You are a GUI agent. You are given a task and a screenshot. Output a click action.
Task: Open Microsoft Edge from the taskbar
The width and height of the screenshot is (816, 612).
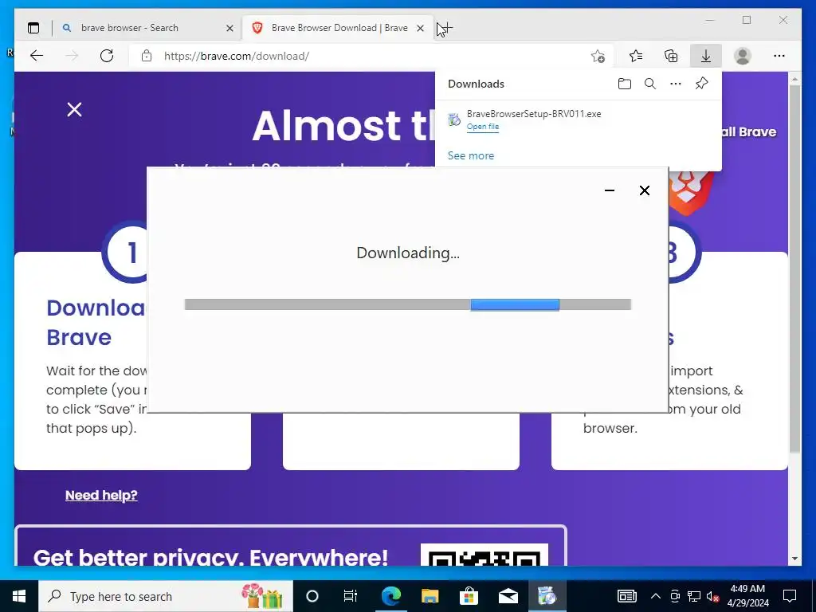pos(390,596)
